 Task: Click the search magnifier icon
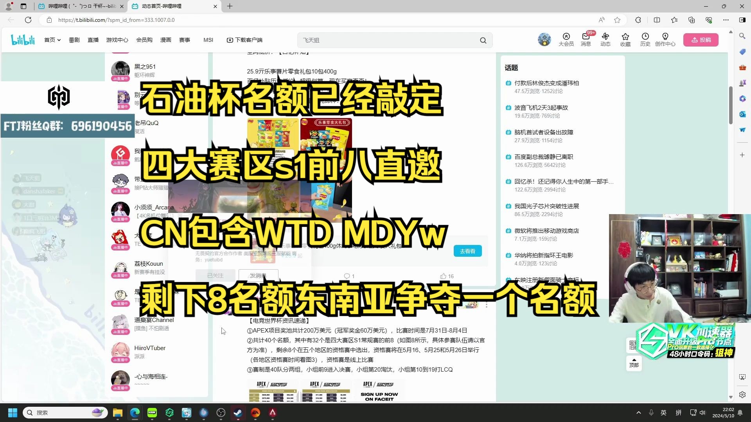(x=483, y=40)
